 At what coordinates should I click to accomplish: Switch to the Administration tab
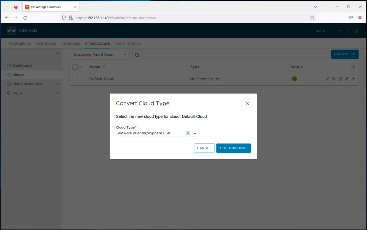click(128, 43)
